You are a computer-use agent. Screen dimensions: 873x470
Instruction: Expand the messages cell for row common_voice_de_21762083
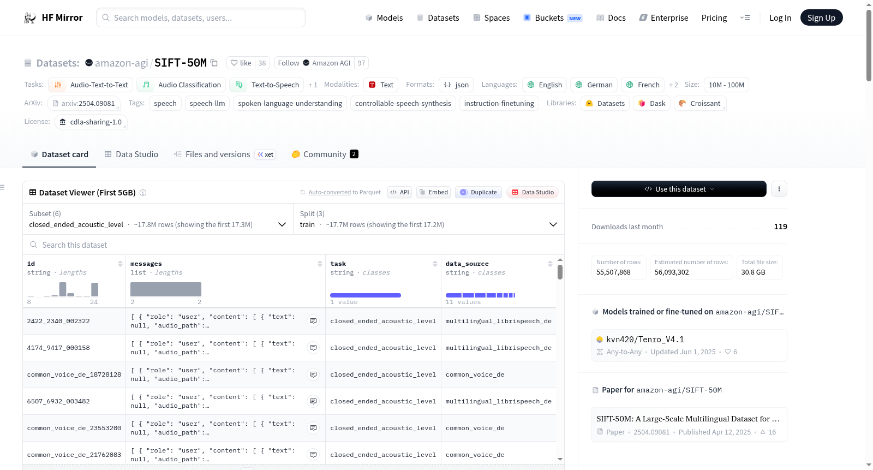(313, 455)
